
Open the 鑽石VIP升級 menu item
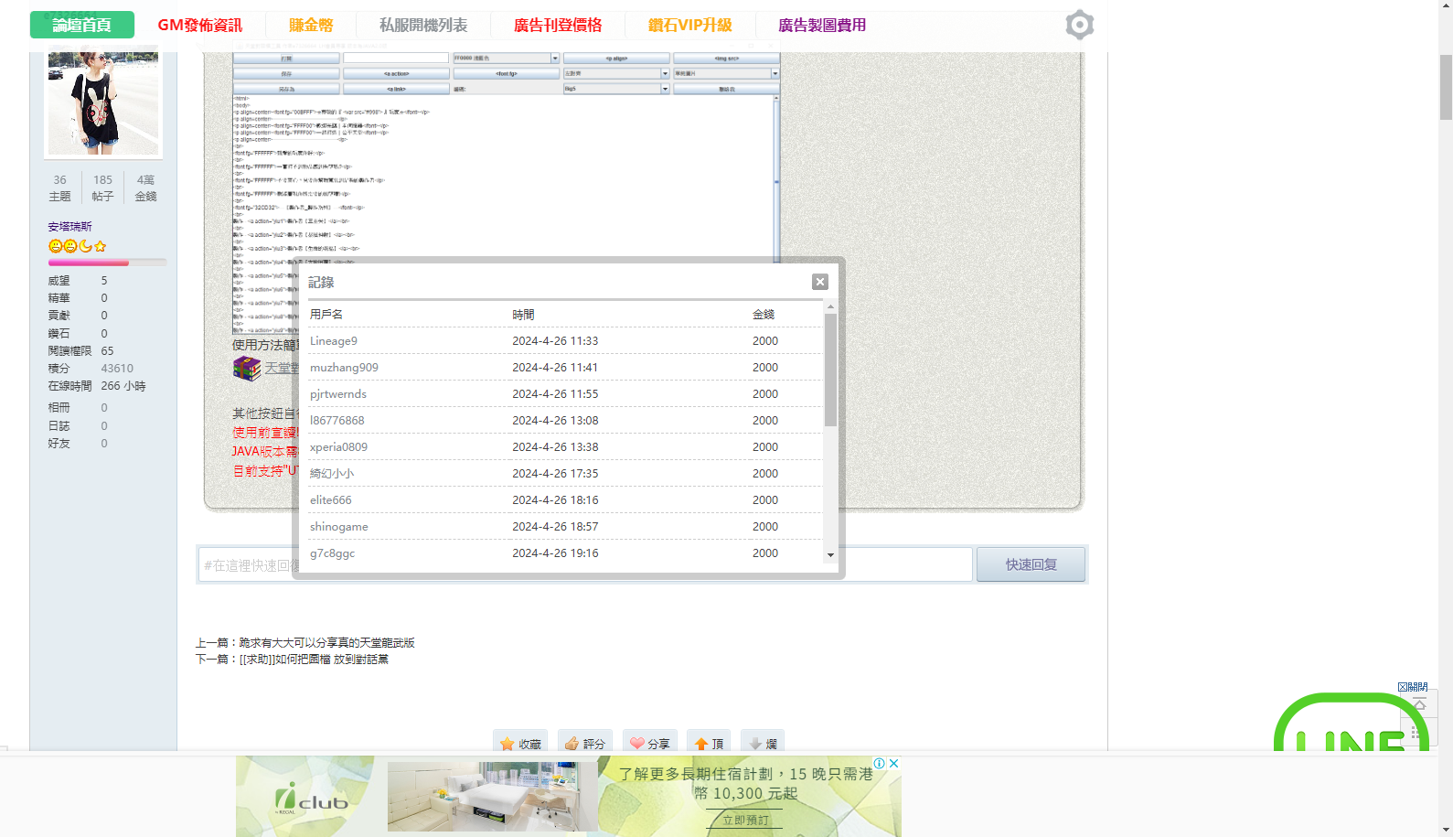690,25
